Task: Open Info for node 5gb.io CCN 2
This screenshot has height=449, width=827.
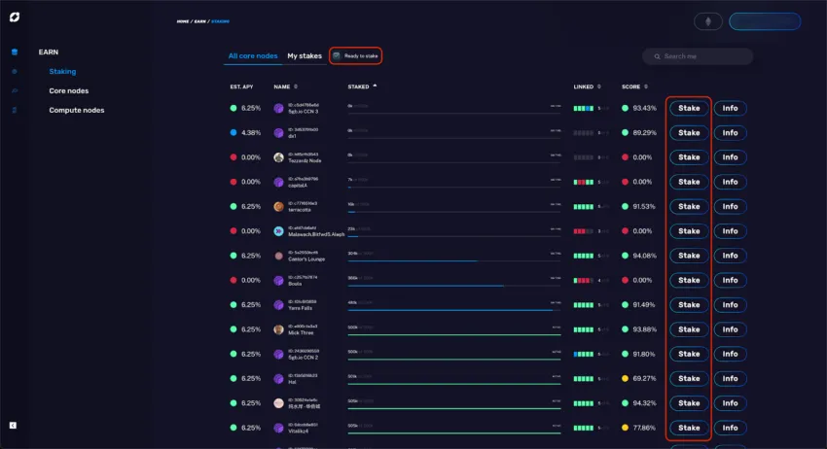Action: (730, 354)
